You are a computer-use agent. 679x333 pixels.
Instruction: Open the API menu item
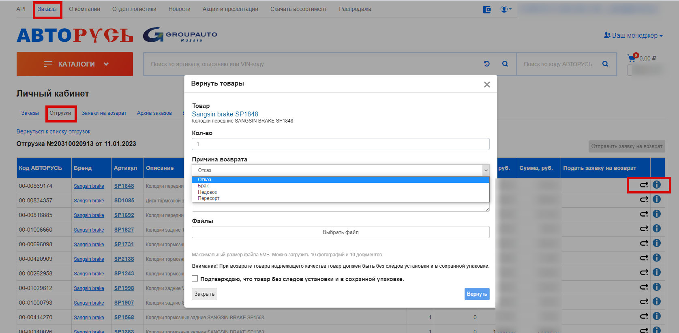tap(21, 9)
